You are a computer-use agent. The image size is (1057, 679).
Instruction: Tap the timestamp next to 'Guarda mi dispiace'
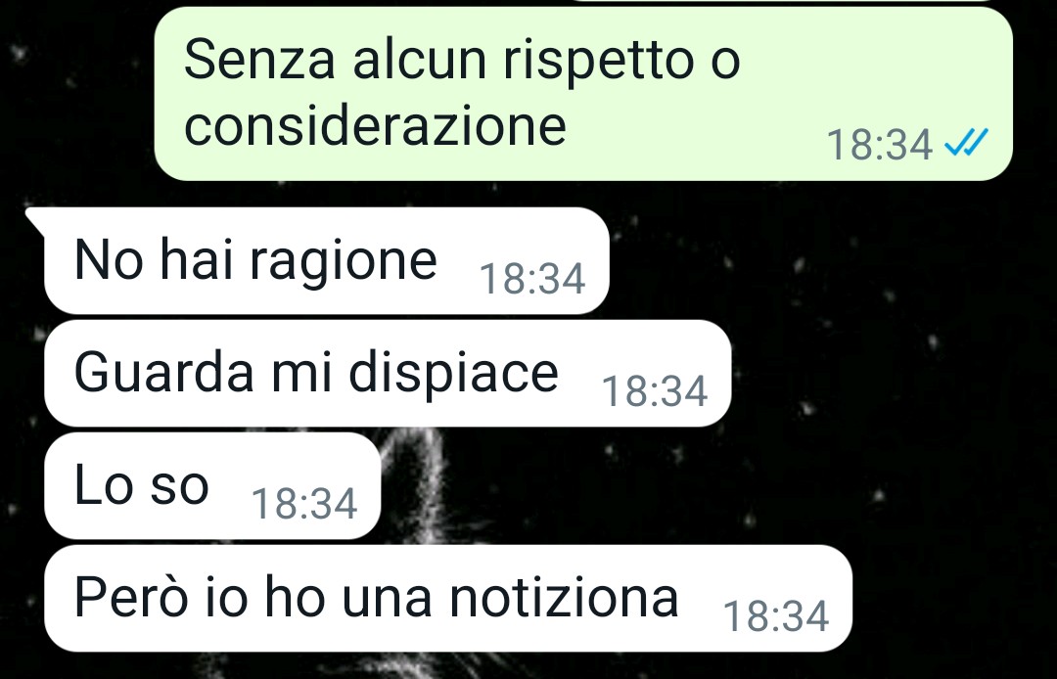click(654, 391)
